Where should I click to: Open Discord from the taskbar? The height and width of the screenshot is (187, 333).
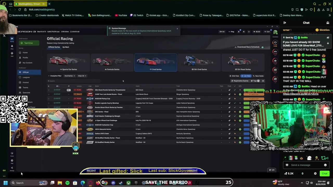point(113,183)
